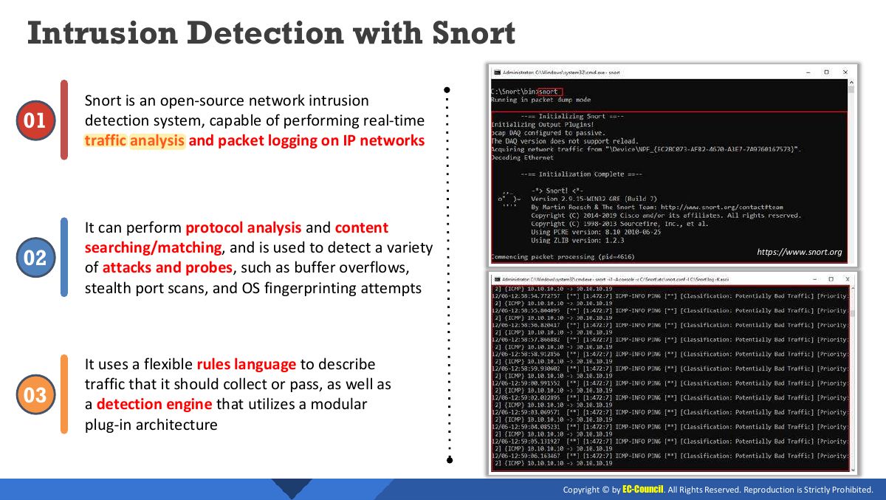This screenshot has width=886, height=500.
Task: Open the https://www.snort.org link
Action: (799, 252)
